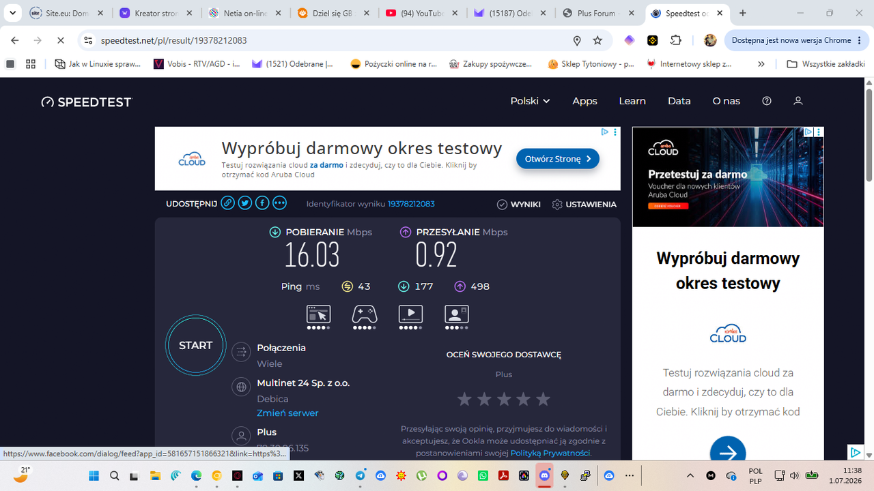The image size is (874, 491).
Task: Open the Pożyczki online bookmark
Action: 393,64
